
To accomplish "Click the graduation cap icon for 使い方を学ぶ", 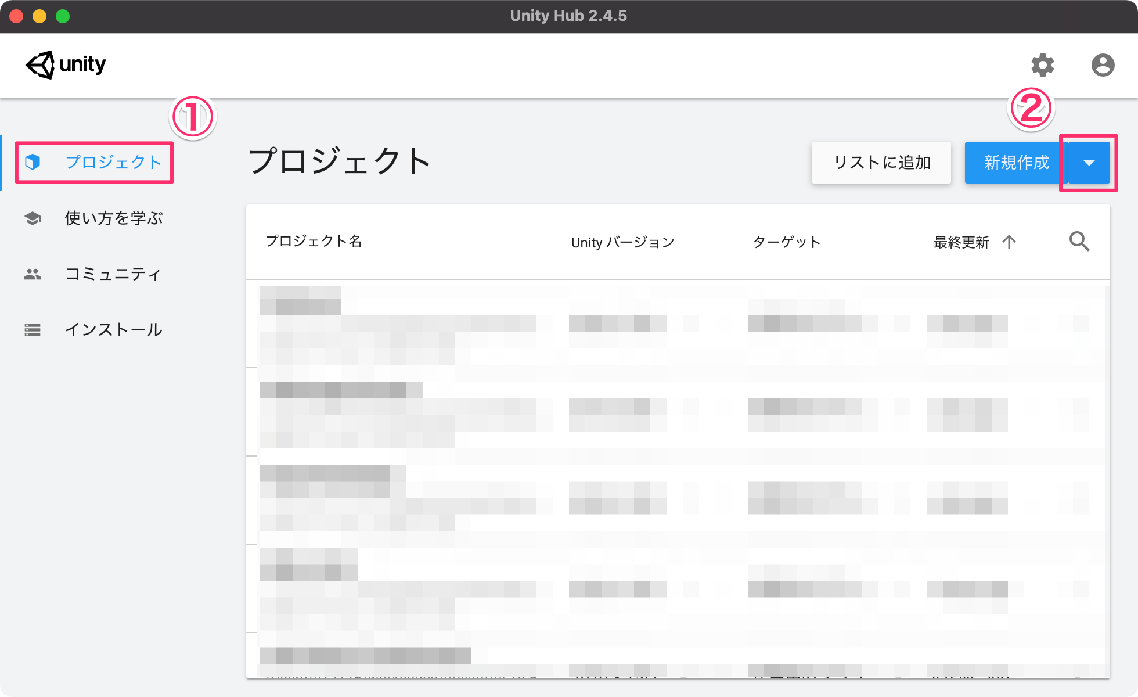I will (33, 218).
